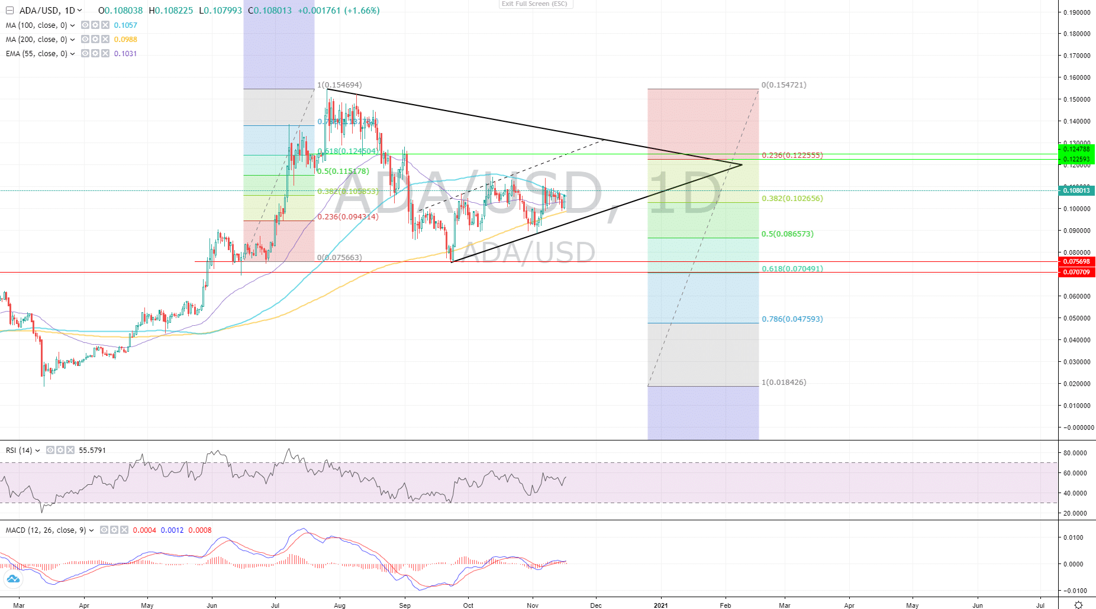1096x609 pixels.
Task: Expand the MA (100, close, 0) indicator menu
Action: point(72,25)
